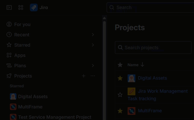The image size is (194, 120).
Task: Click the Name sort arrow
Action: [142, 65]
